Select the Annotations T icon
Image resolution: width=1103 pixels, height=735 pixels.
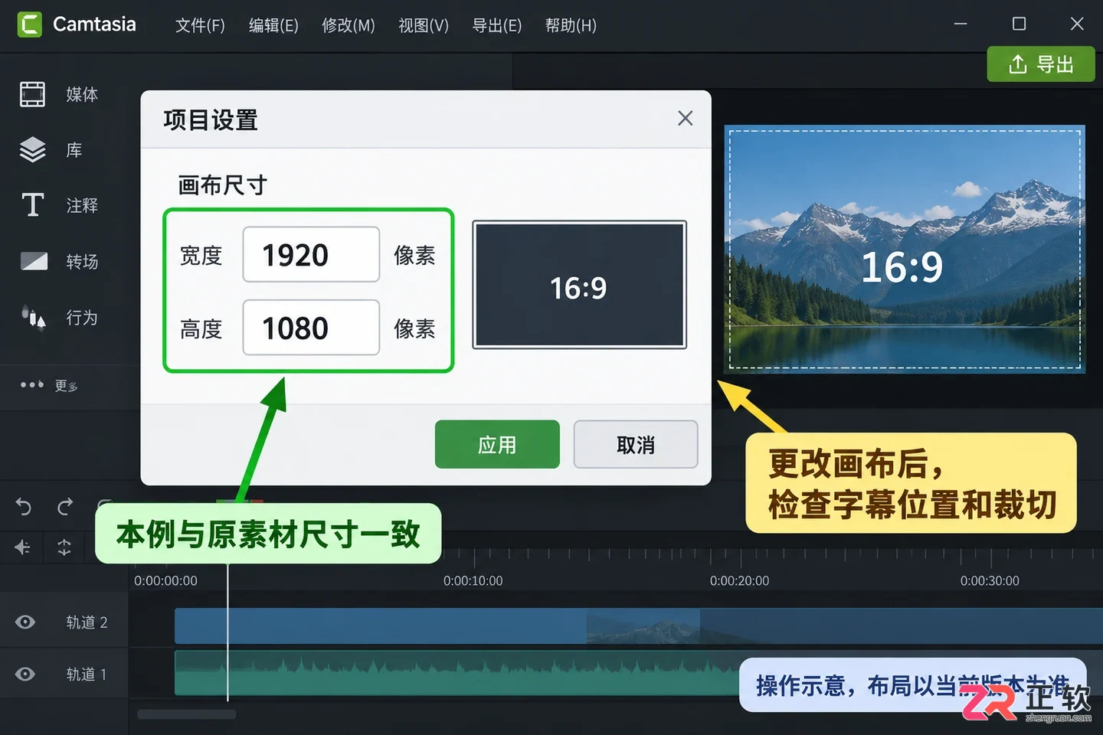[x=32, y=205]
